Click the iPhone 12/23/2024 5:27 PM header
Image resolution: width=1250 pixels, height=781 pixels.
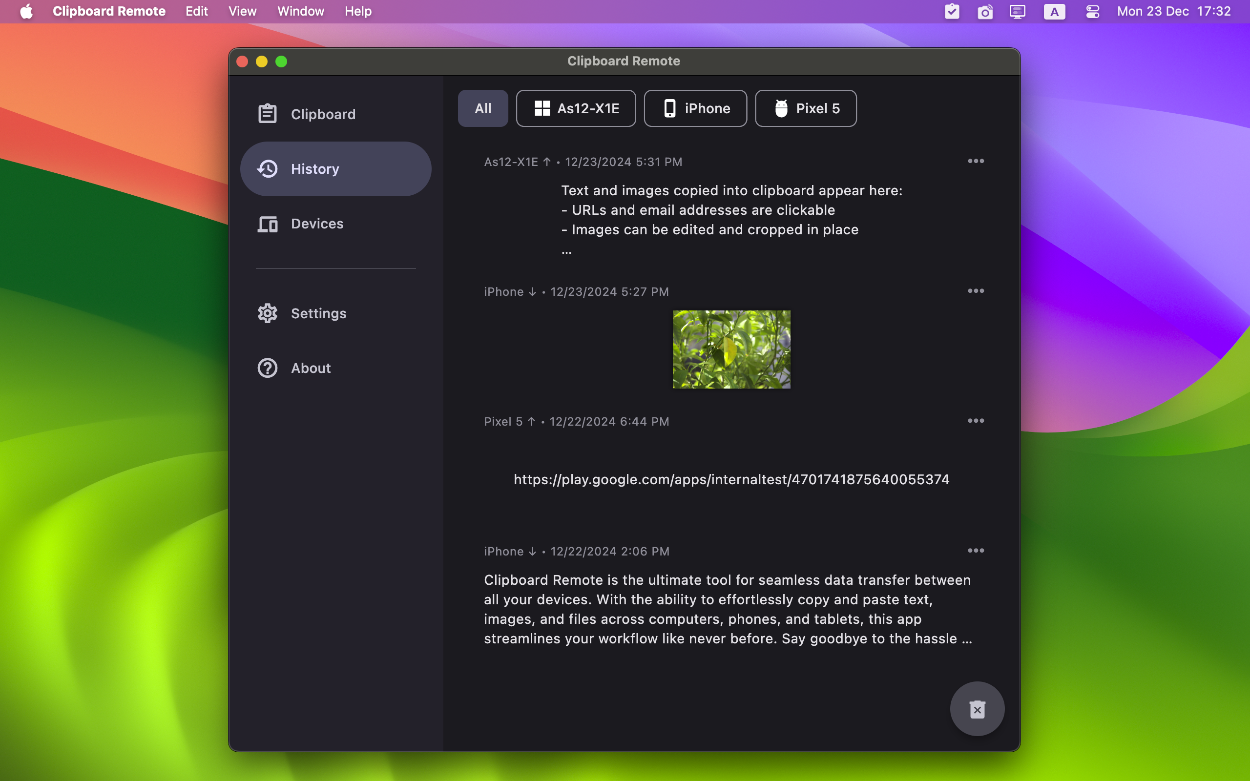[x=577, y=292]
